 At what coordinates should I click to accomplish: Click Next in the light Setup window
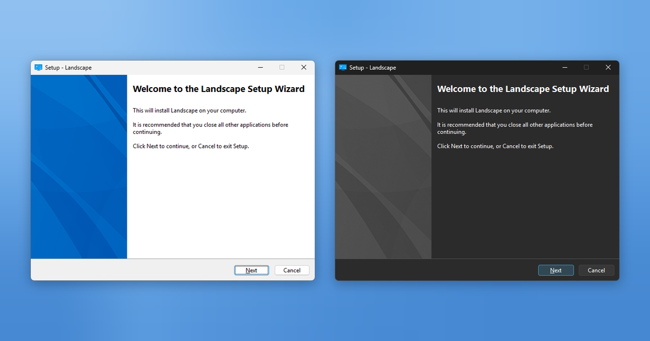coord(251,270)
